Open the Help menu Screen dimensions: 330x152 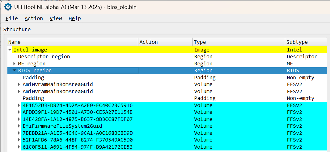point(75,18)
